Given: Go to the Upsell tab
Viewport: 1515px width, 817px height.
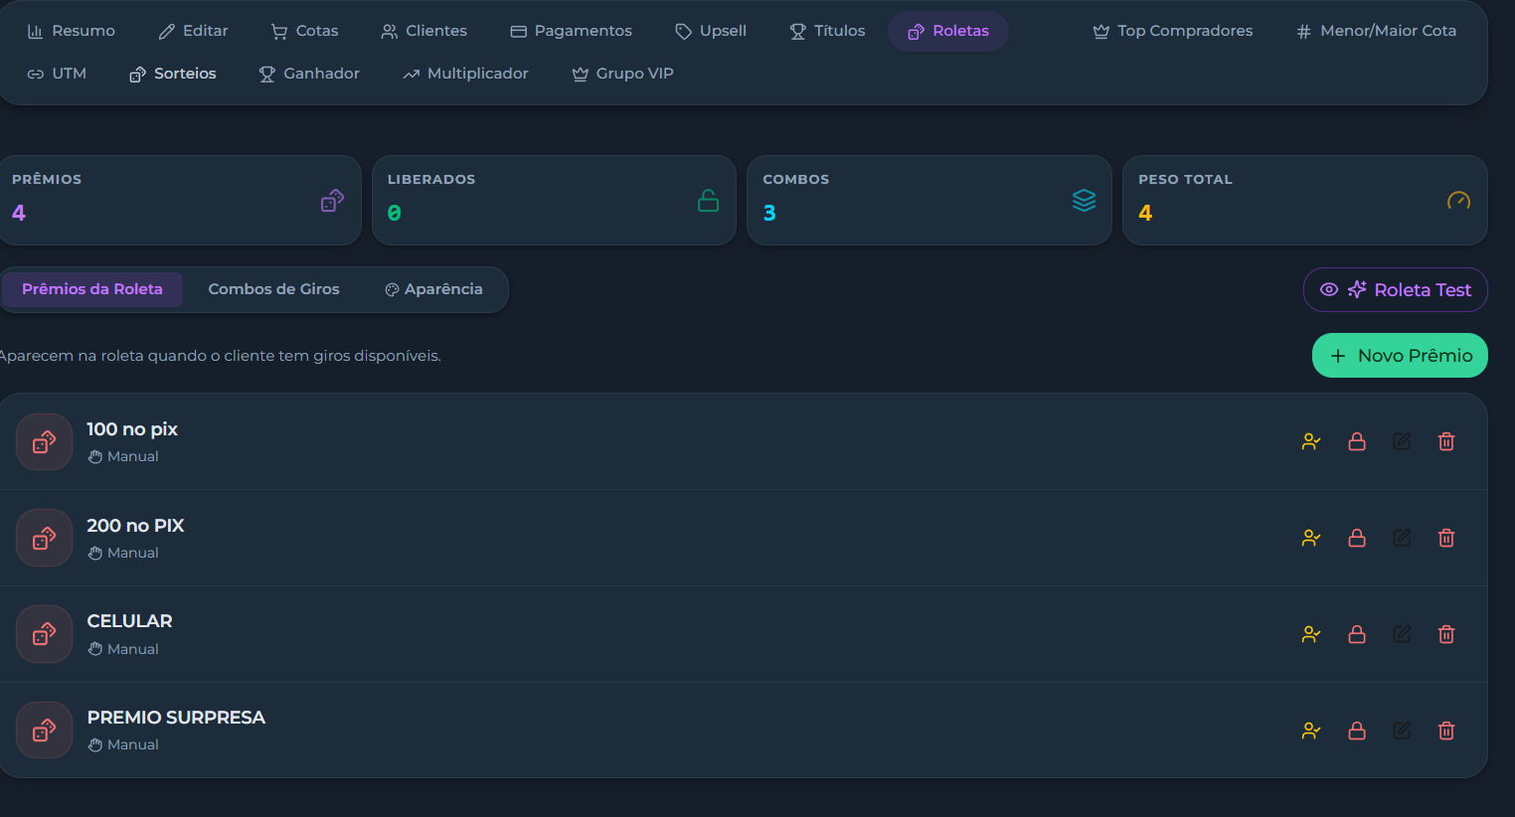Looking at the screenshot, I should [x=711, y=31].
